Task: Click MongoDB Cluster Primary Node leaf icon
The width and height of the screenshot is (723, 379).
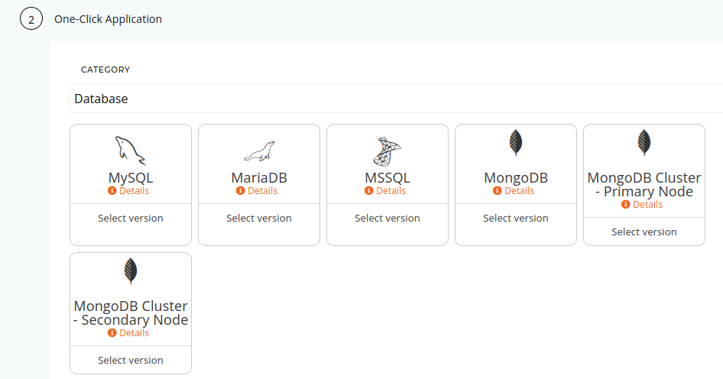Action: (644, 142)
